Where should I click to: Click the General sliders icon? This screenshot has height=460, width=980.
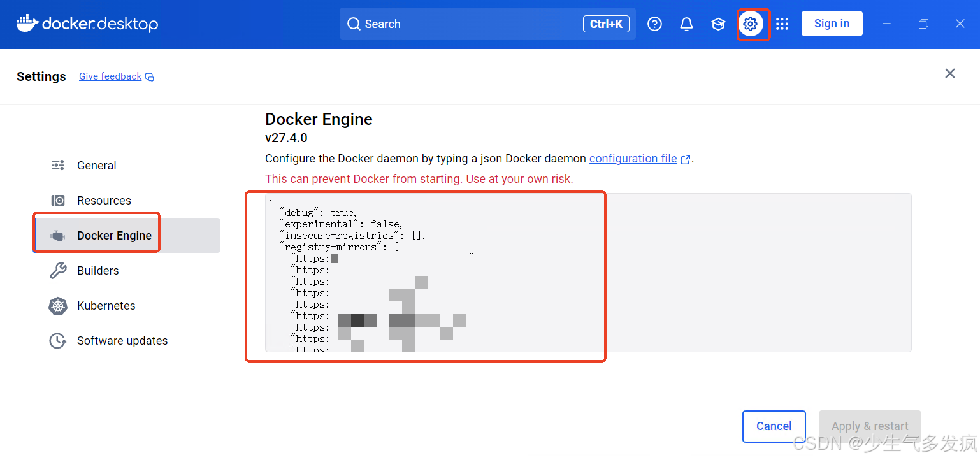tap(58, 166)
